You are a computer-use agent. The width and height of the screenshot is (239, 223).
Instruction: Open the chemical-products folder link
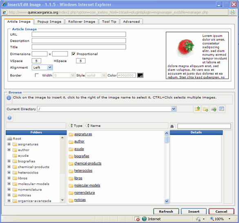(88, 163)
